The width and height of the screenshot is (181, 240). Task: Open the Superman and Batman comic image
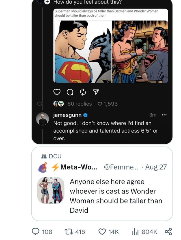pyautogui.click(x=82, y=52)
